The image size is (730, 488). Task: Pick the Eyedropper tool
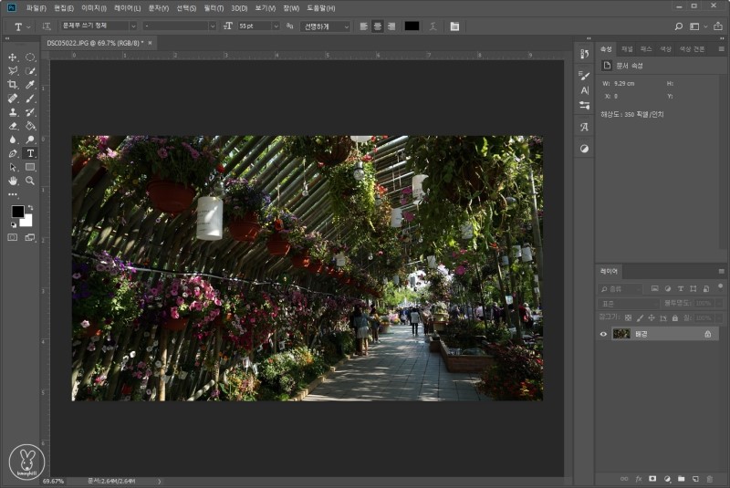click(x=30, y=85)
